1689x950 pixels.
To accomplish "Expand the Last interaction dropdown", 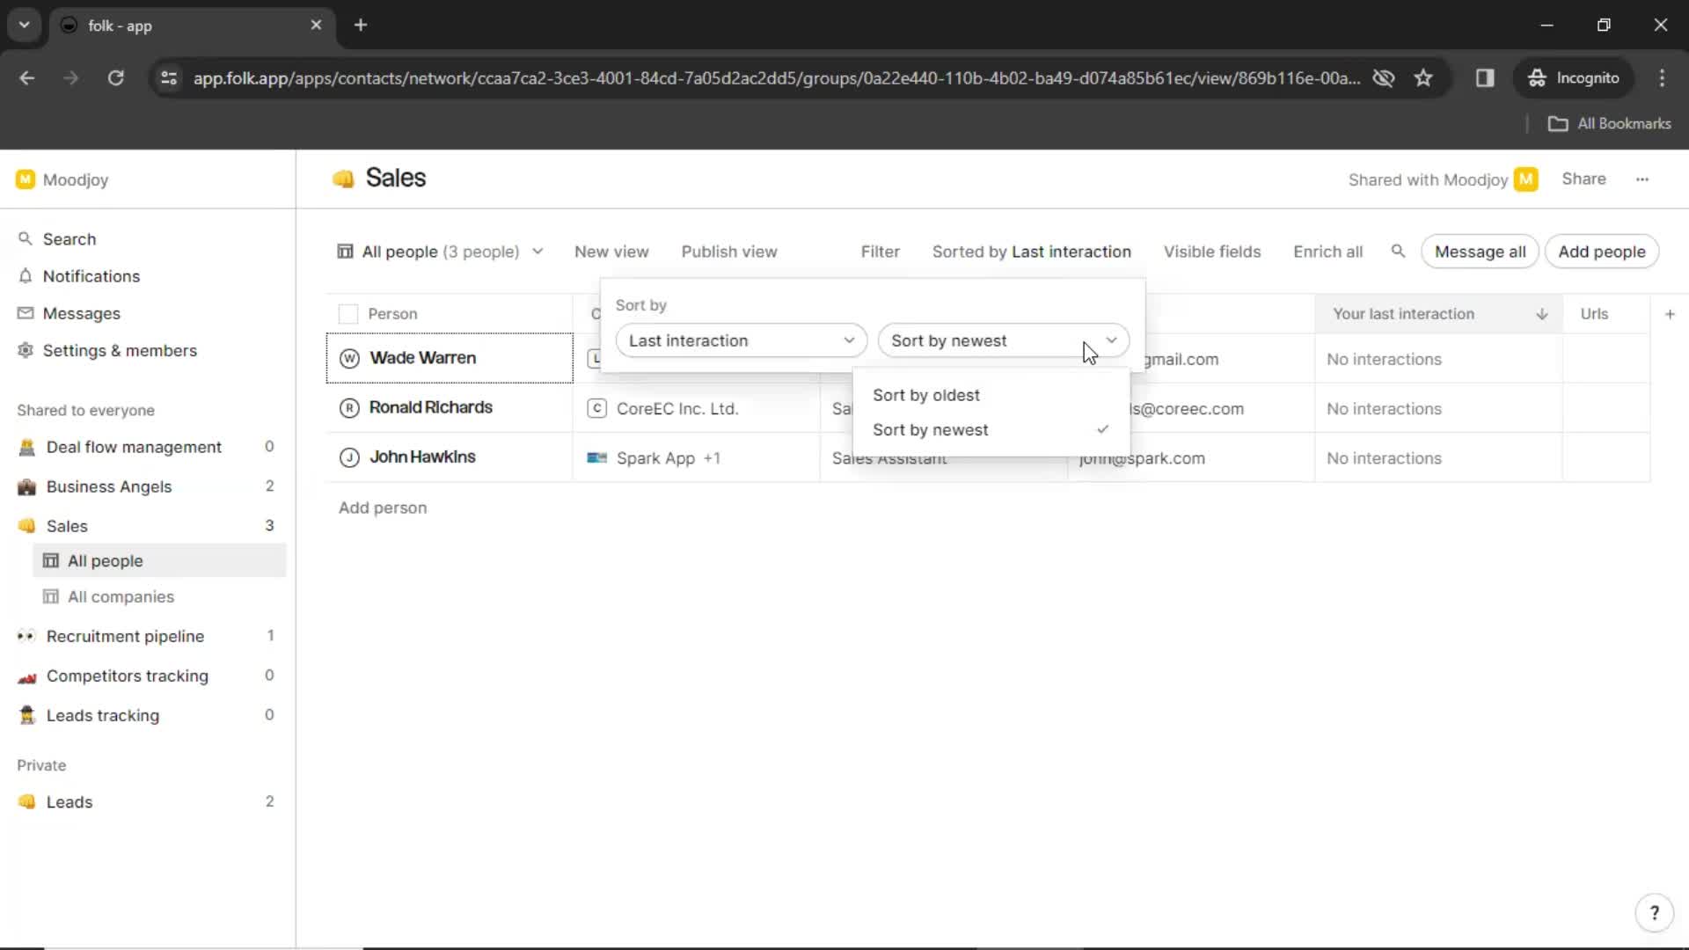I will coord(739,341).
